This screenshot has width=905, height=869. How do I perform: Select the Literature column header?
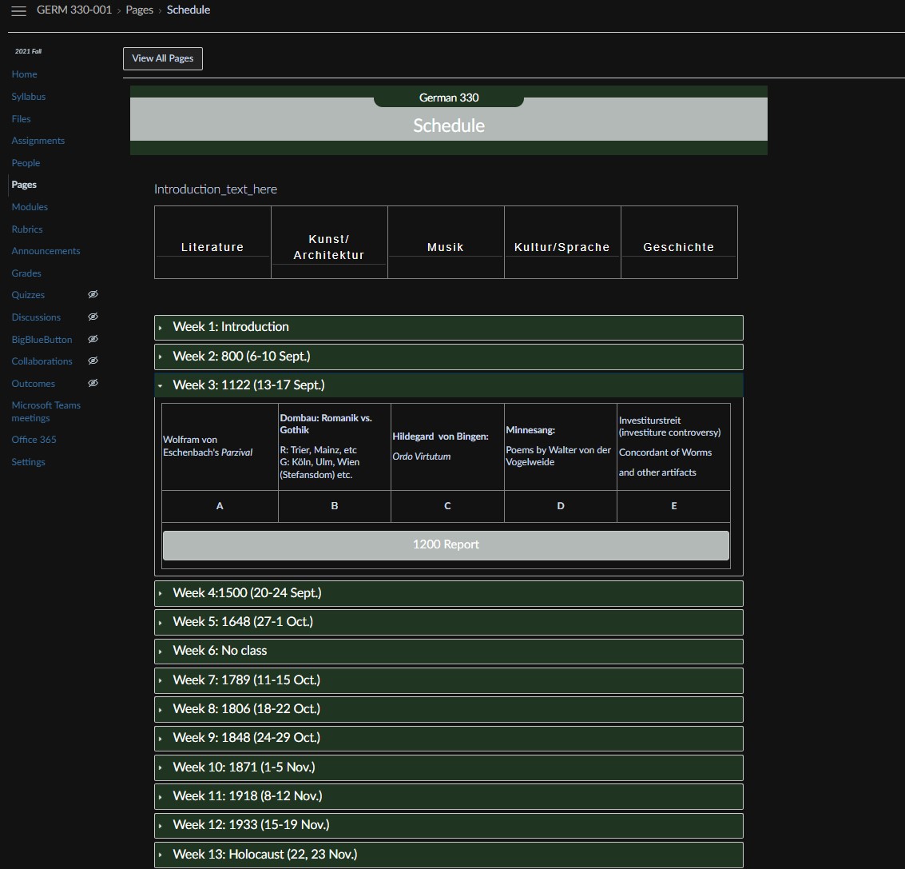tap(212, 247)
